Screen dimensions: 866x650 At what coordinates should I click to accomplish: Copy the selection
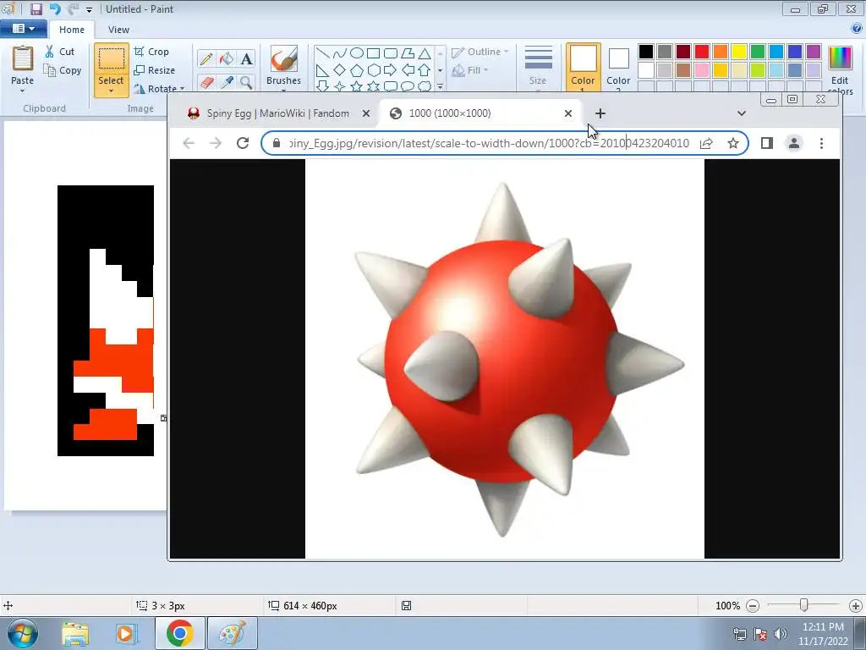[63, 70]
